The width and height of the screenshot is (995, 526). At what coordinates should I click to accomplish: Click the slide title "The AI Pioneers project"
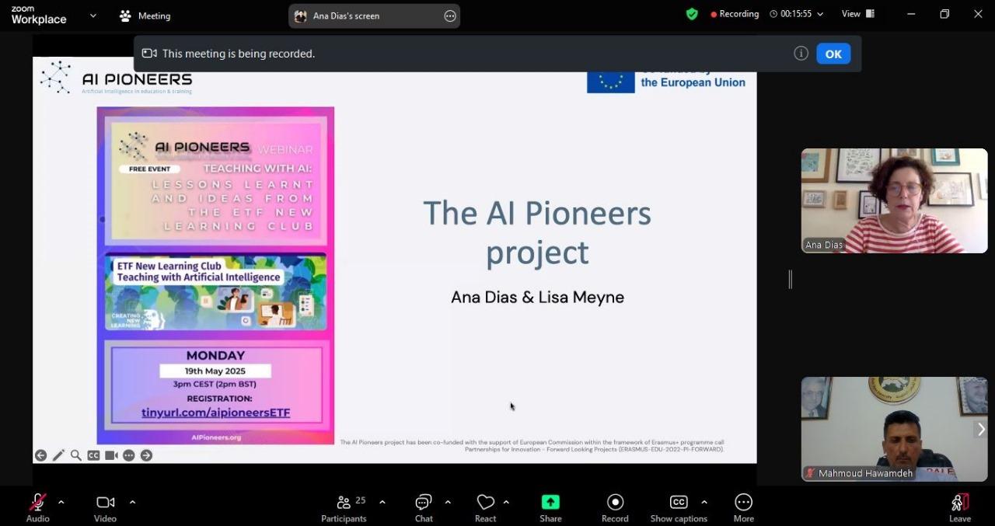(537, 232)
